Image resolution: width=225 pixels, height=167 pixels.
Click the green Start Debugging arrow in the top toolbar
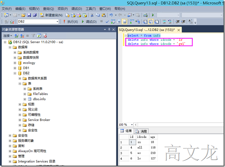coord(153,15)
